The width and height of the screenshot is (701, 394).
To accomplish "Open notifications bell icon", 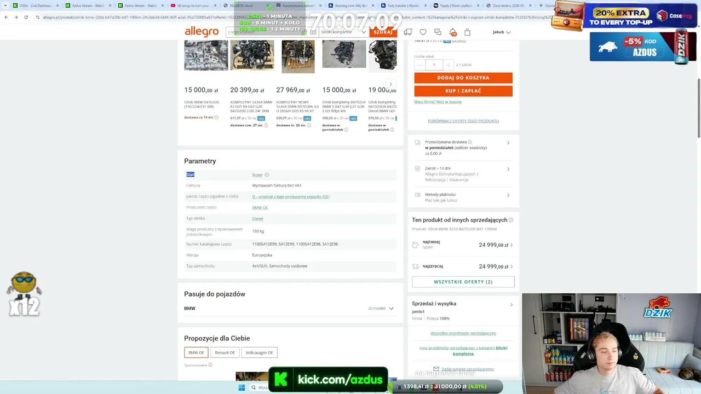I will coord(452,32).
